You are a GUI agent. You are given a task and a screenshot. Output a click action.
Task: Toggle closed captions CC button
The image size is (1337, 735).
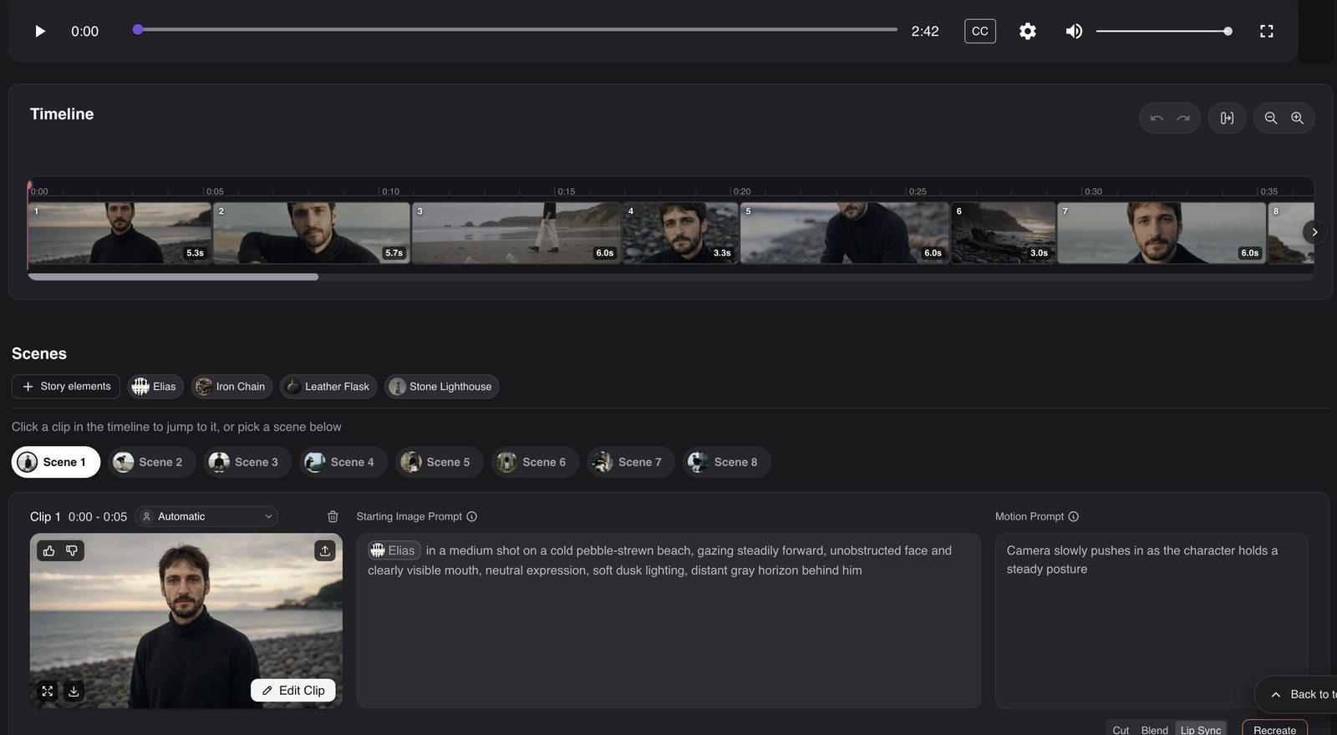[x=979, y=31]
